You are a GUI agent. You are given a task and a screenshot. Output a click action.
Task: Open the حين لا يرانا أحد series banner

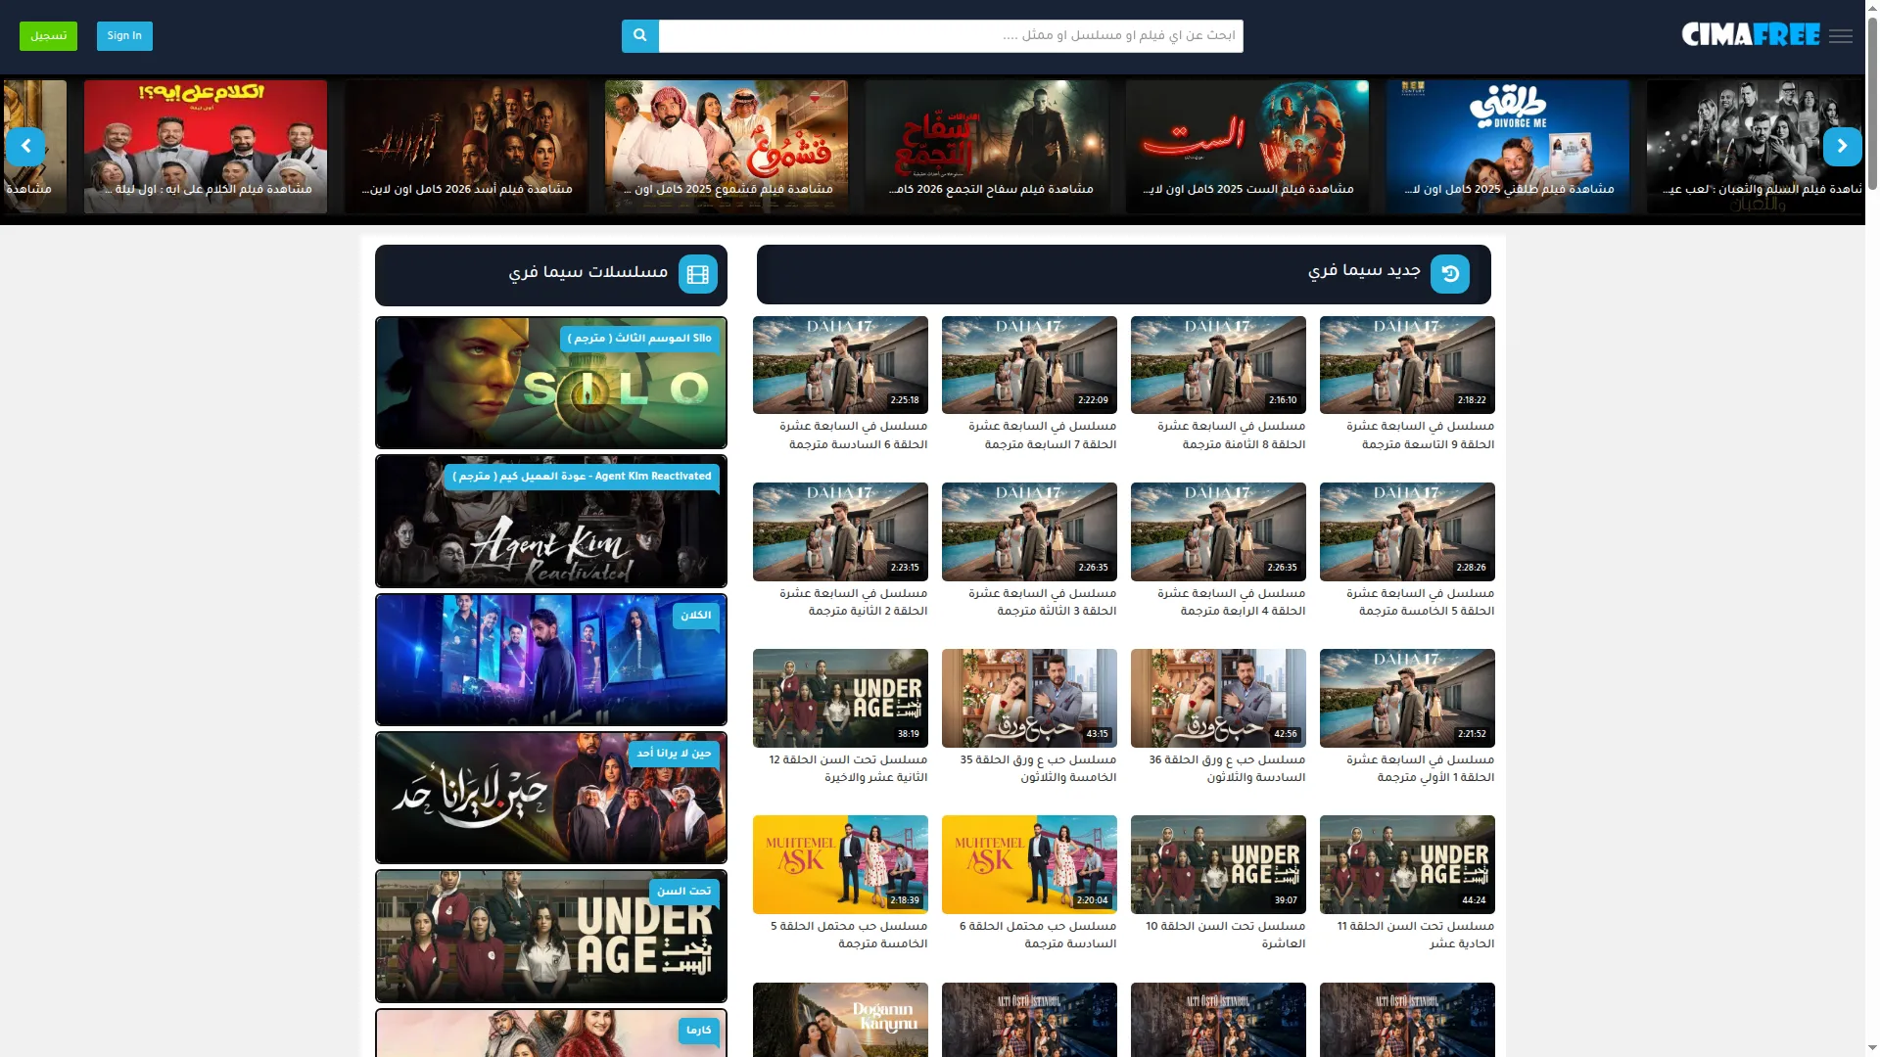[x=551, y=799]
